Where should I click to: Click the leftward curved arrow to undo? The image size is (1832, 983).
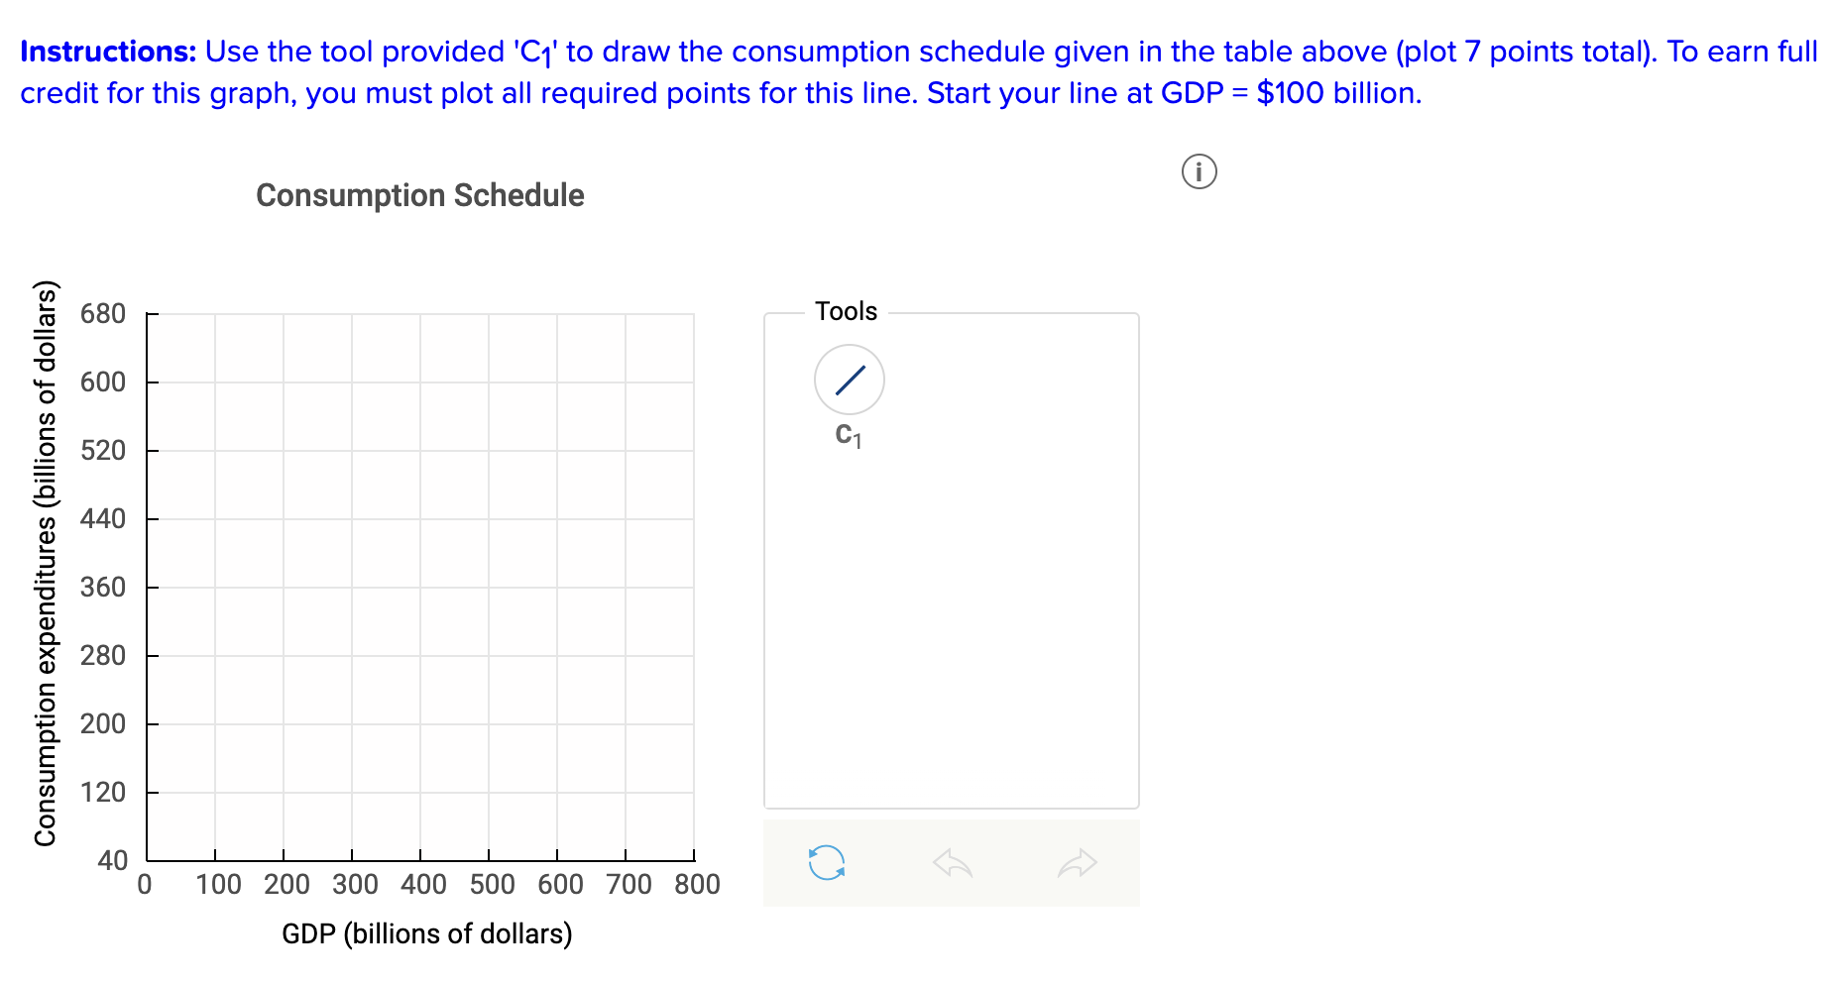pos(952,862)
